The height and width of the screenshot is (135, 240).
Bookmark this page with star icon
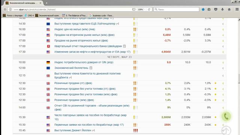click(x=203, y=9)
